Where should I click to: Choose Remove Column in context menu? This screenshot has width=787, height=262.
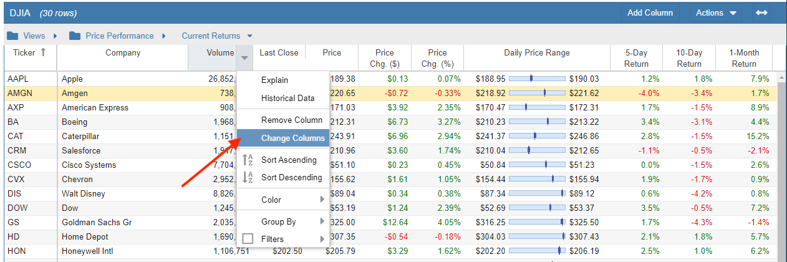pyautogui.click(x=291, y=120)
